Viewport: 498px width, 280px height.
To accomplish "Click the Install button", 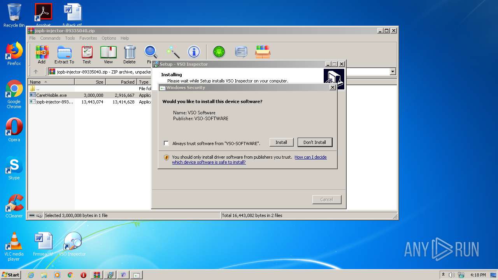I will [x=281, y=142].
